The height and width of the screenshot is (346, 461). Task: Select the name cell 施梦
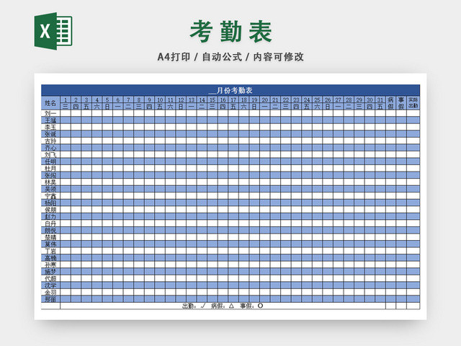coord(50,272)
